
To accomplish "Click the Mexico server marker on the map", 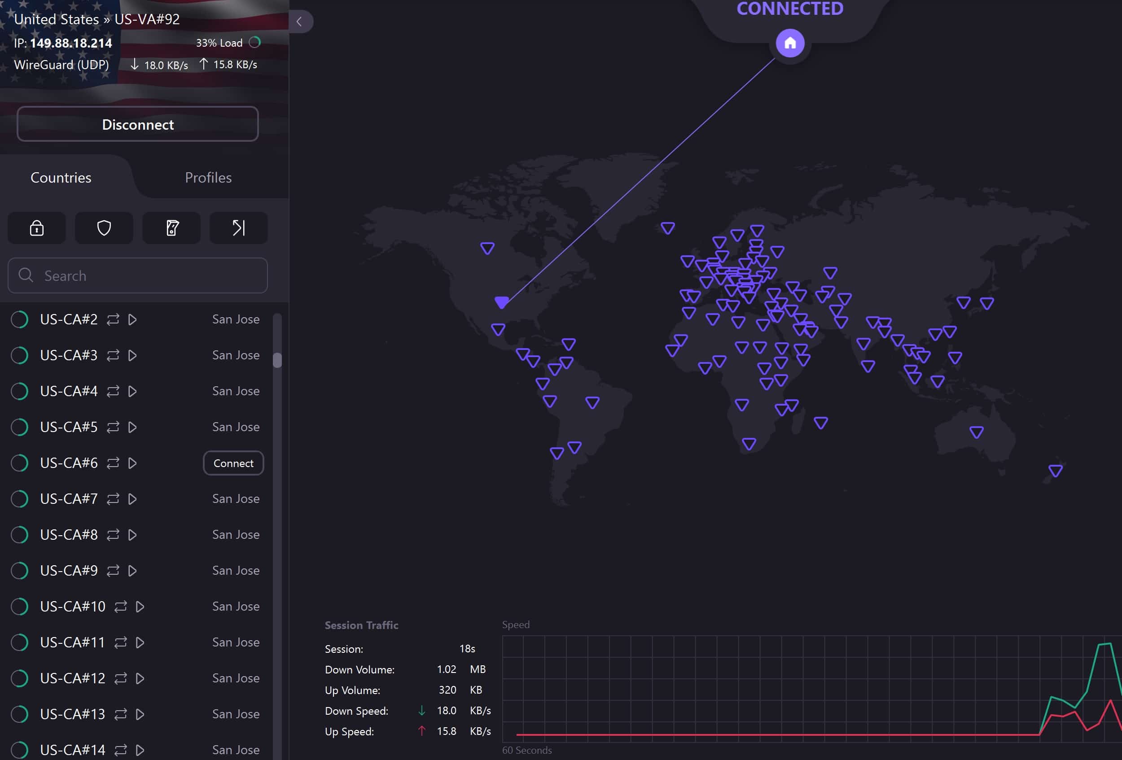I will coord(498,330).
